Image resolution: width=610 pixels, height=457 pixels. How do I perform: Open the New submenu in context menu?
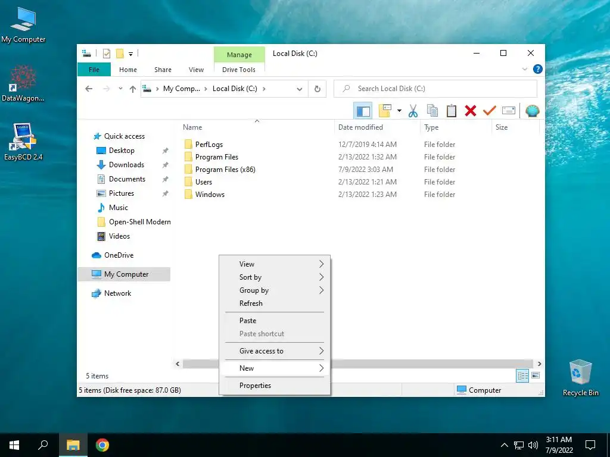click(x=275, y=368)
